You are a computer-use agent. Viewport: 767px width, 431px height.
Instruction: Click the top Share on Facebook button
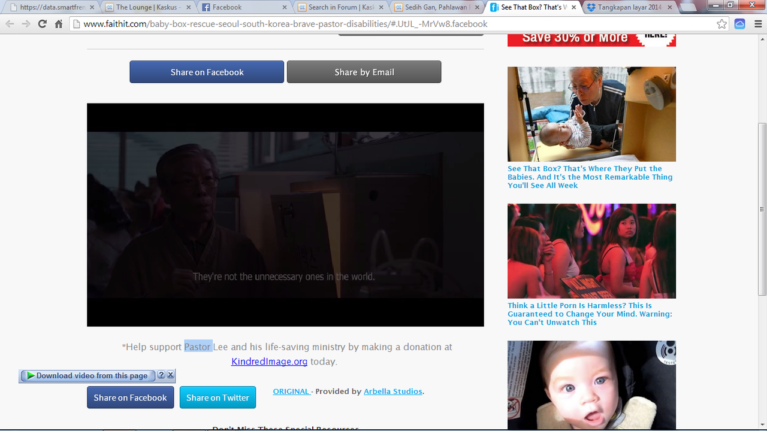click(207, 72)
